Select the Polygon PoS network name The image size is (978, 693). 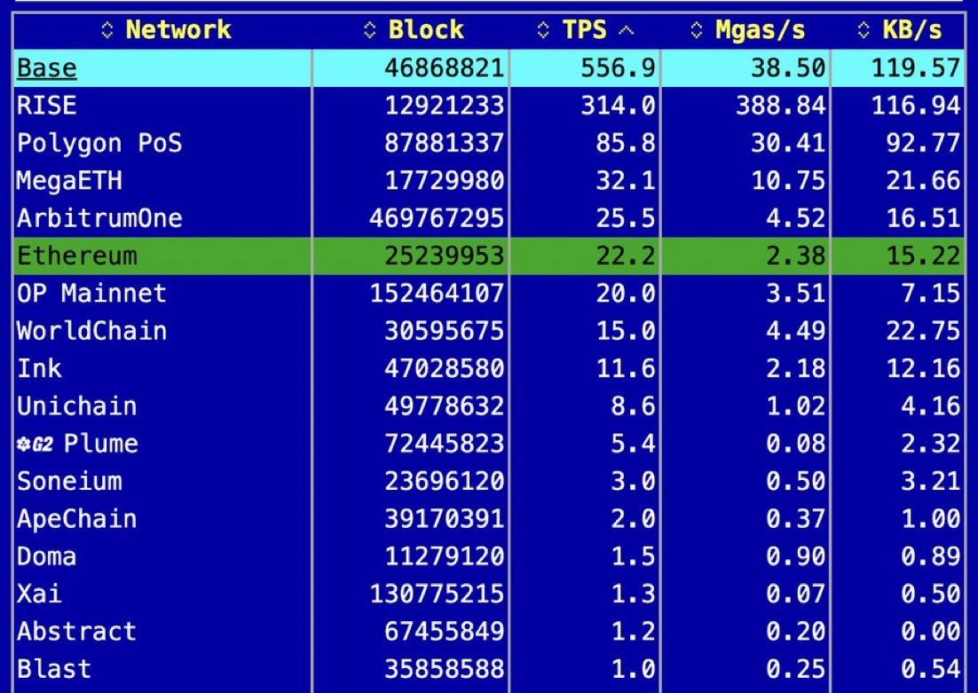99,143
